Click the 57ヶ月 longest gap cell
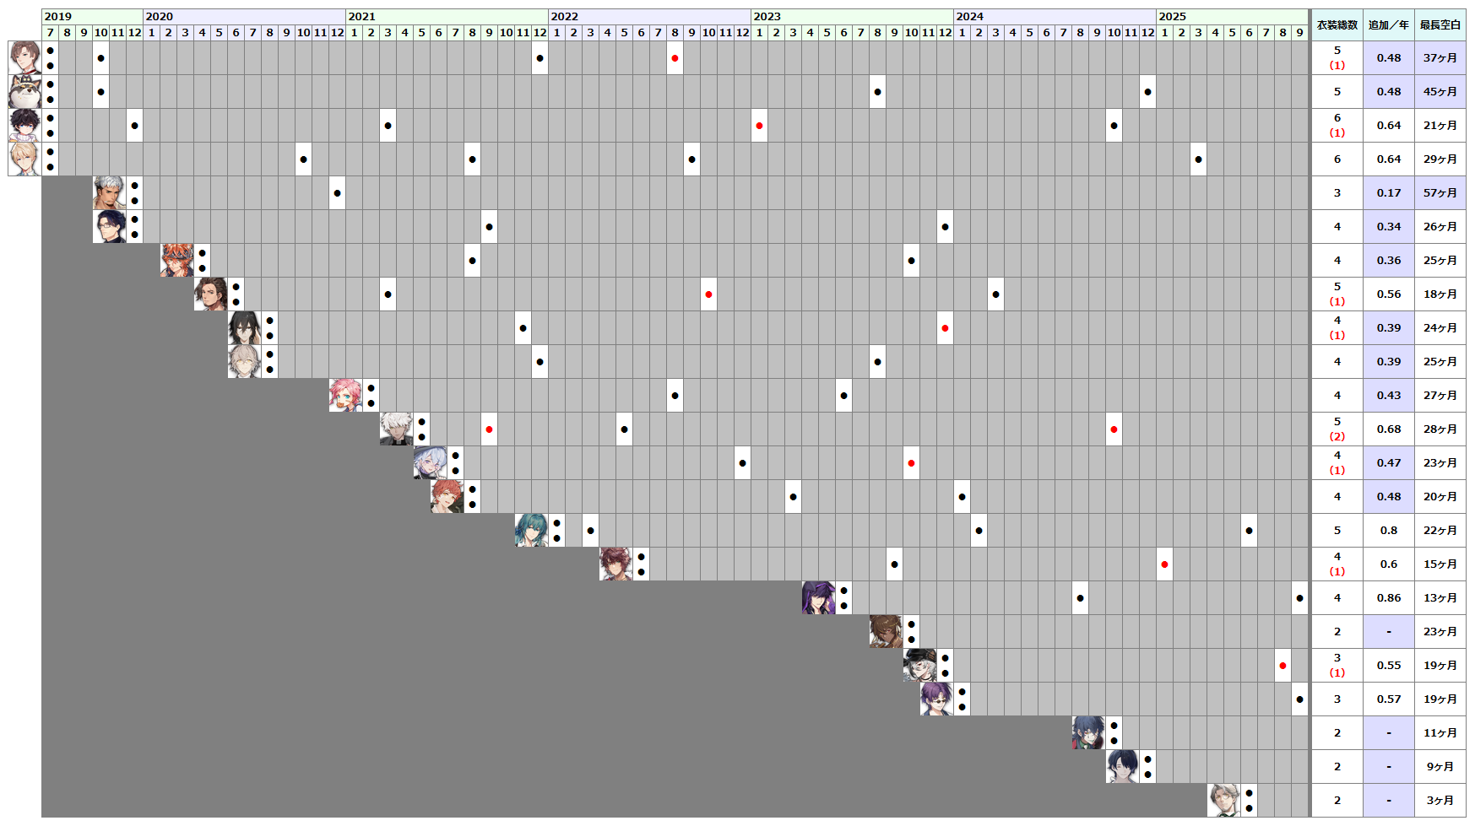Image resolution: width=1475 pixels, height=826 pixels. tap(1440, 192)
